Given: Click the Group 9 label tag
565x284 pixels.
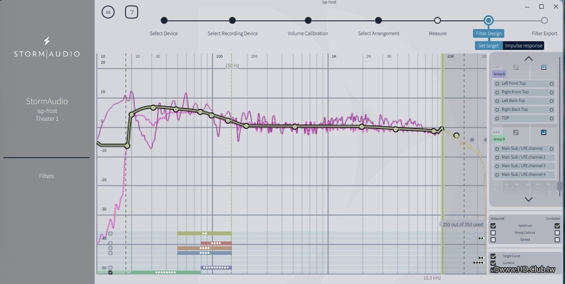Looking at the screenshot, I should pos(499,139).
